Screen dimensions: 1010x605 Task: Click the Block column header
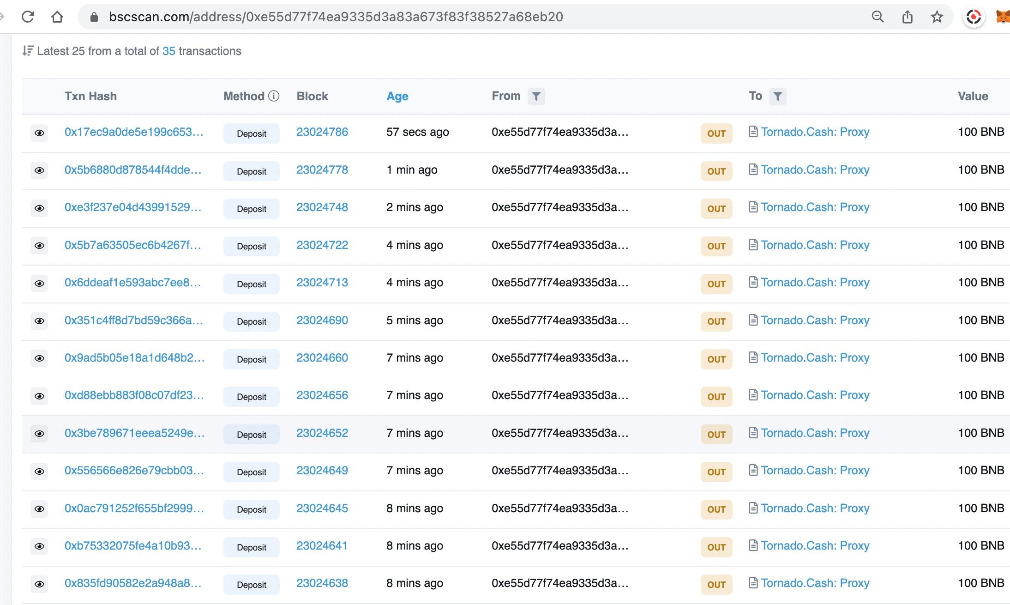312,96
